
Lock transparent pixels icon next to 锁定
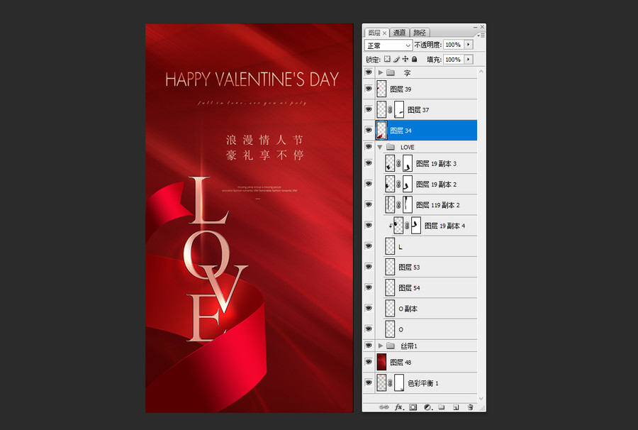(387, 59)
